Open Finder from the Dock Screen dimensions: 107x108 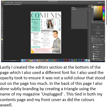[22, 60]
